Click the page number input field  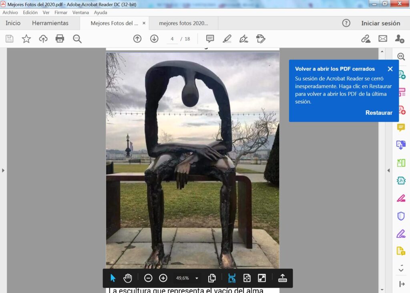172,39
